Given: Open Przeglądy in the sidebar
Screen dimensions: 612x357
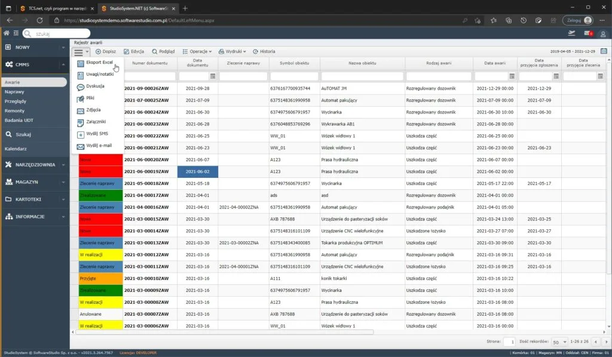Looking at the screenshot, I should click(x=16, y=101).
